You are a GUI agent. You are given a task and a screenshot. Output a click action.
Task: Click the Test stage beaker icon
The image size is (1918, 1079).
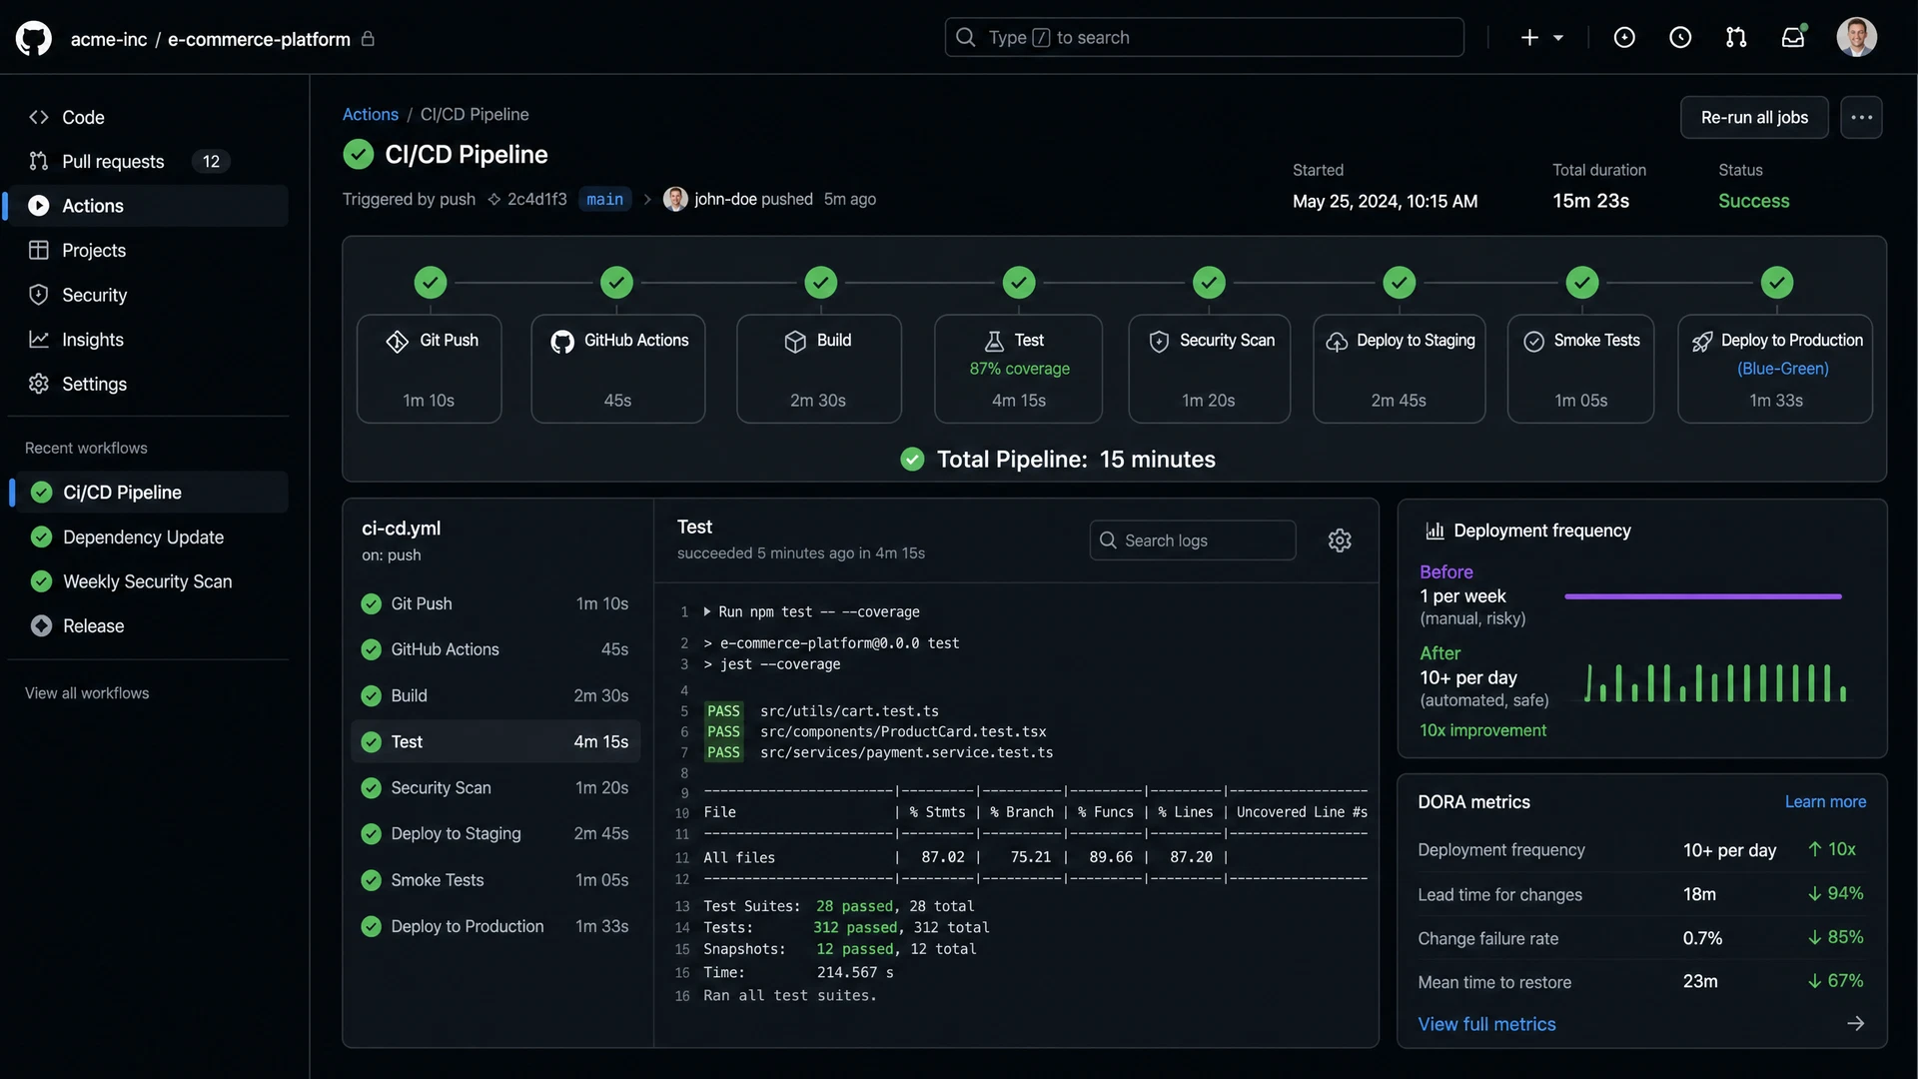pyautogui.click(x=994, y=342)
